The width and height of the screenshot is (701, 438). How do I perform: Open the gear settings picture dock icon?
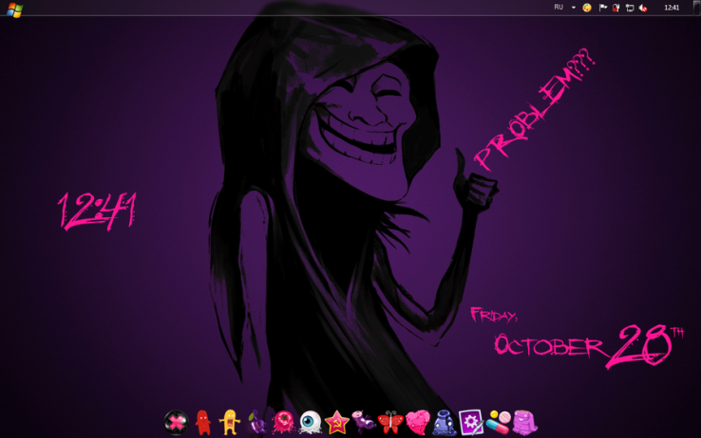pyautogui.click(x=471, y=423)
